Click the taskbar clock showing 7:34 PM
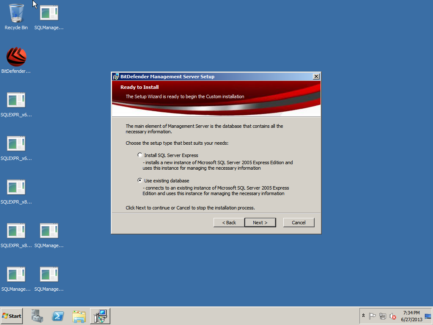The width and height of the screenshot is (433, 325). coord(411,316)
